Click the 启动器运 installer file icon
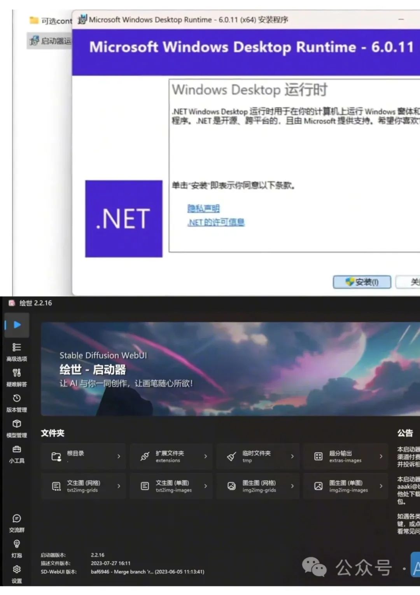This screenshot has height=595, width=420. 34,40
